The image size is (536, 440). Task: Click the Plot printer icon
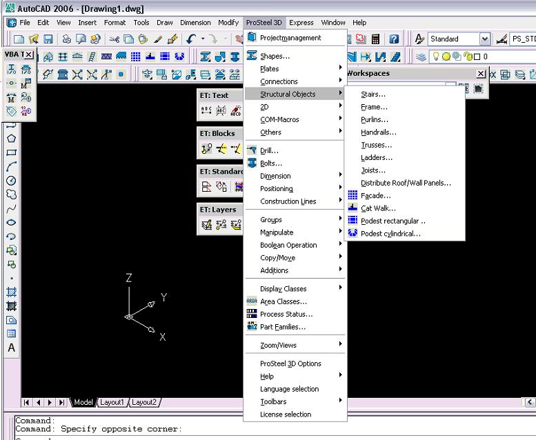[66, 39]
